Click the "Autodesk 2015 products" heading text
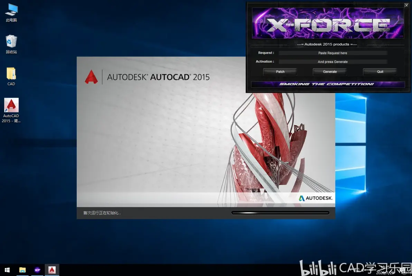This screenshot has width=412, height=276. [x=327, y=44]
